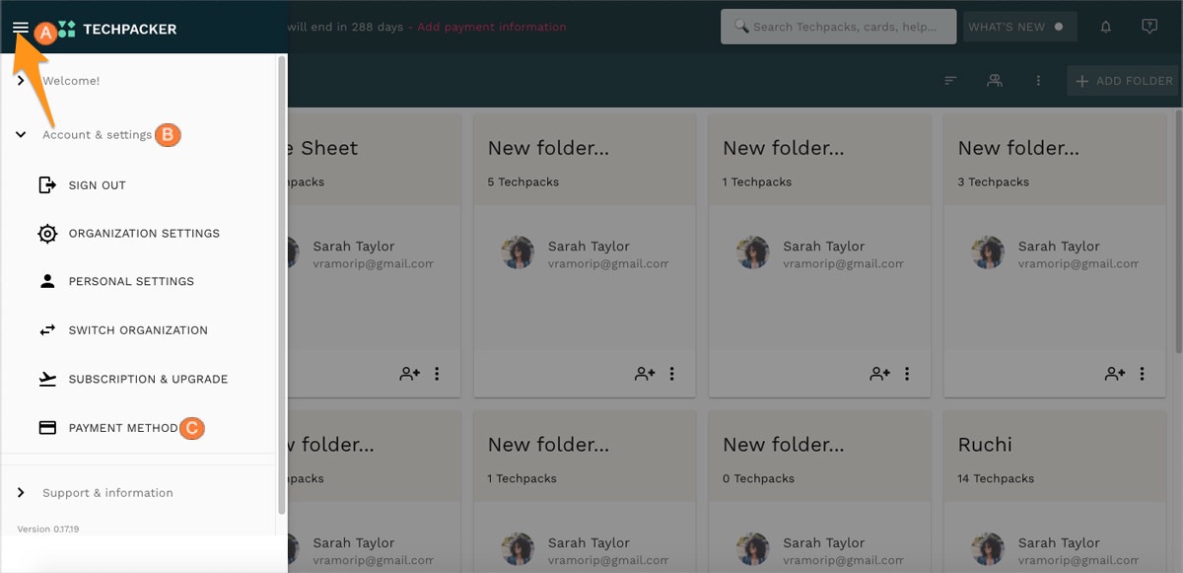Select Sign Out from the menu

tap(97, 185)
